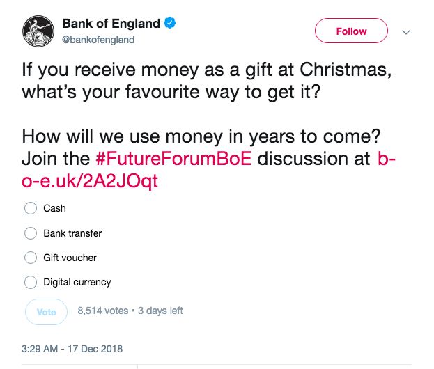Choose the Gift voucher radio circle
The width and height of the screenshot is (434, 369).
coord(31,258)
